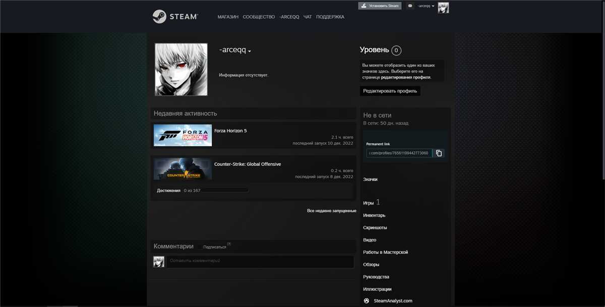Click the SteamAnalyst.com logo icon
The height and width of the screenshot is (307, 605).
point(367,301)
